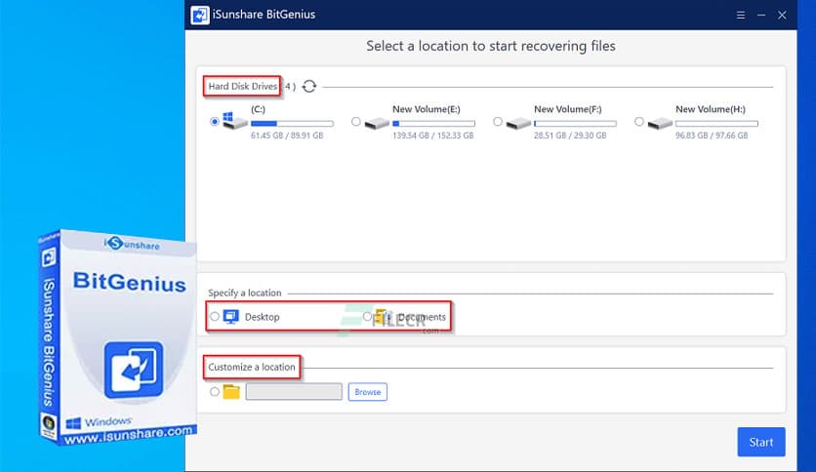Click the yellow folder icon under Customize
Screen dimensions: 816x472
pyautogui.click(x=231, y=392)
